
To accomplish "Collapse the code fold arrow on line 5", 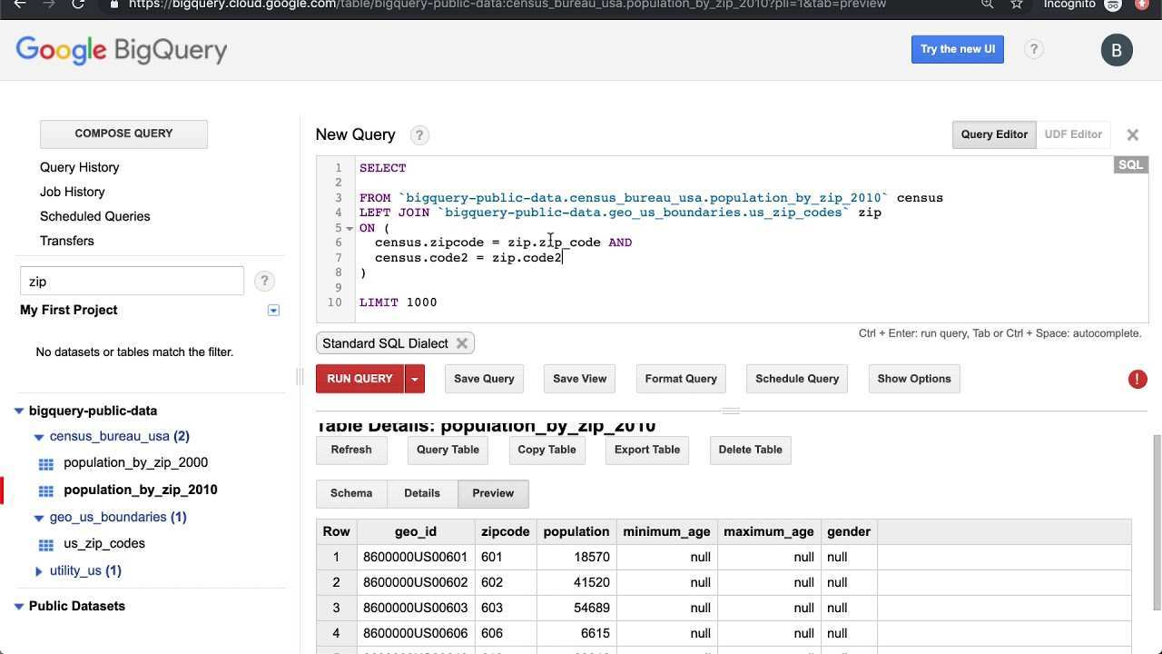I will point(350,228).
